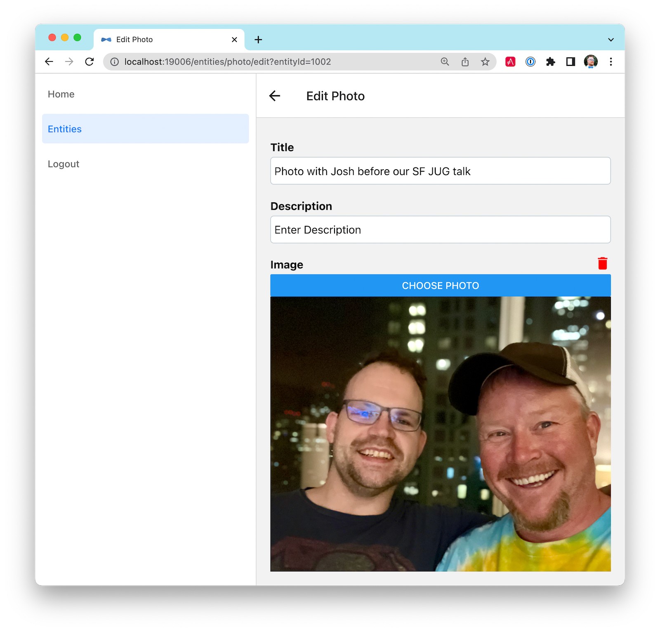Delete the image using the red trash icon

tap(602, 263)
